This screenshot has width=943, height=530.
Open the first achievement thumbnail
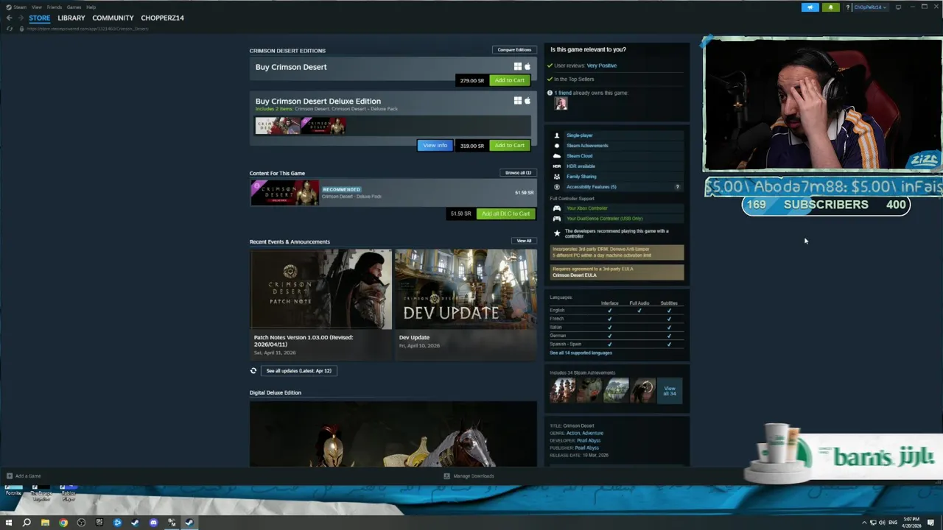(x=562, y=390)
